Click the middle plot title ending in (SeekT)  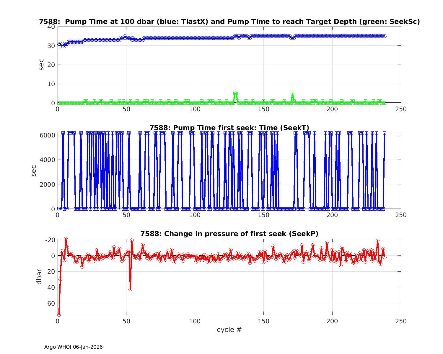coord(229,128)
